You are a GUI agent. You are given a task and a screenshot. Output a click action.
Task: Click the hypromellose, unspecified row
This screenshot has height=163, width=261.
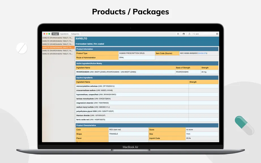pos(147,95)
